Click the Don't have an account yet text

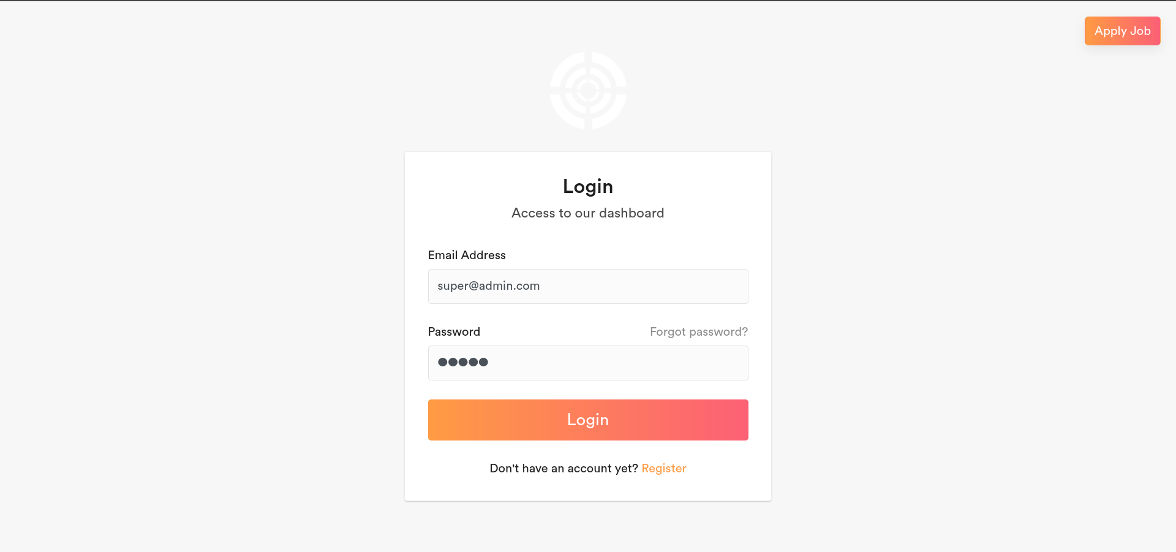pyautogui.click(x=563, y=468)
